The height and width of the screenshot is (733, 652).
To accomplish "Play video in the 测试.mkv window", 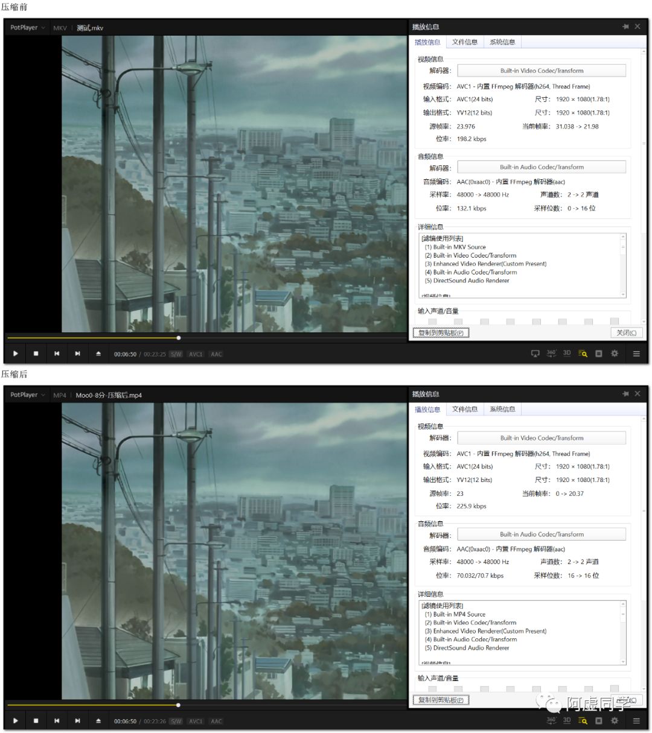I will click(x=16, y=354).
